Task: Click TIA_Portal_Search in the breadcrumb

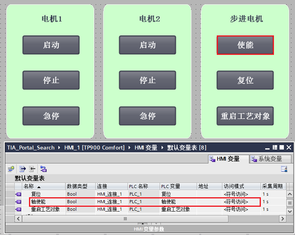Action: [31, 148]
